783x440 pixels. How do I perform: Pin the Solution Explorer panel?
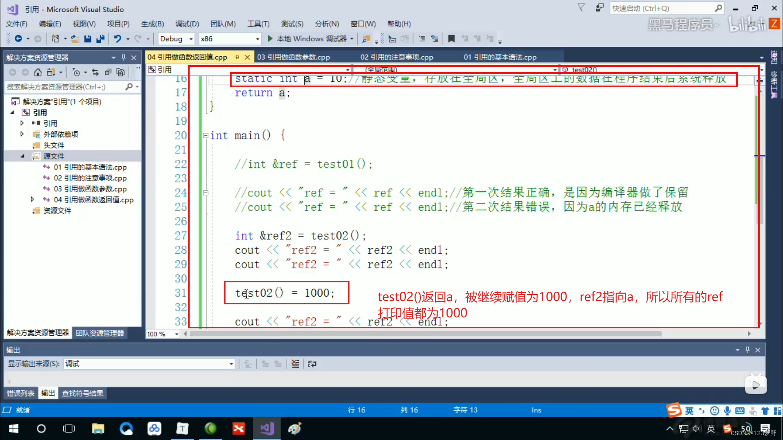click(124, 57)
